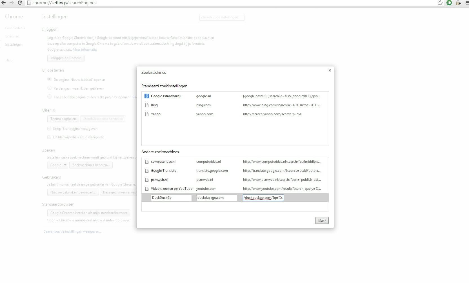Click the translate.google.com/?source URL text
The width and height of the screenshot is (469, 283).
coord(282,171)
